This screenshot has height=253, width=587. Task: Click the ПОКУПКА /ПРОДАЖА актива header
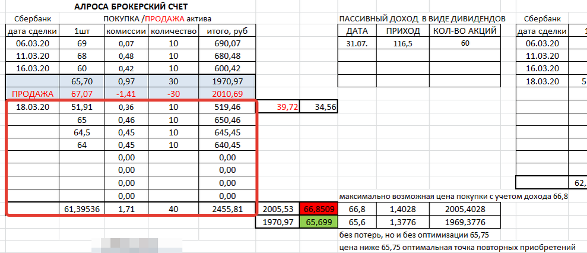(157, 19)
